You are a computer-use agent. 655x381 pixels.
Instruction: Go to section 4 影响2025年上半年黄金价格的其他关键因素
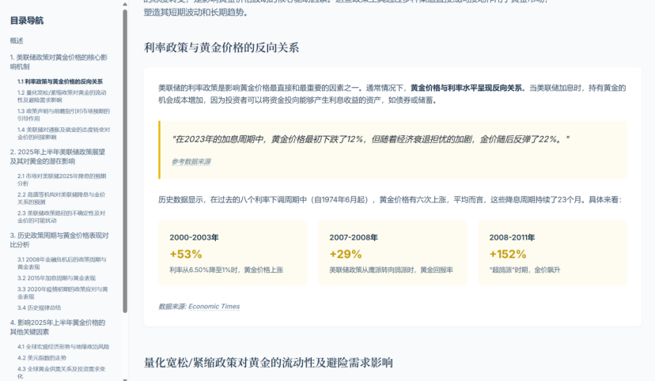pos(58,326)
